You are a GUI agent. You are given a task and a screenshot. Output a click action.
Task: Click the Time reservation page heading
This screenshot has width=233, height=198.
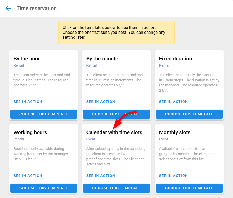(x=37, y=8)
